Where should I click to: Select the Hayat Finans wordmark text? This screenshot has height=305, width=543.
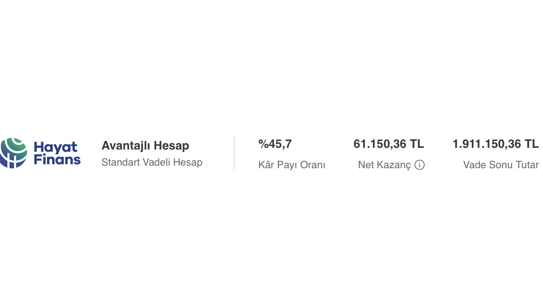[x=57, y=153]
